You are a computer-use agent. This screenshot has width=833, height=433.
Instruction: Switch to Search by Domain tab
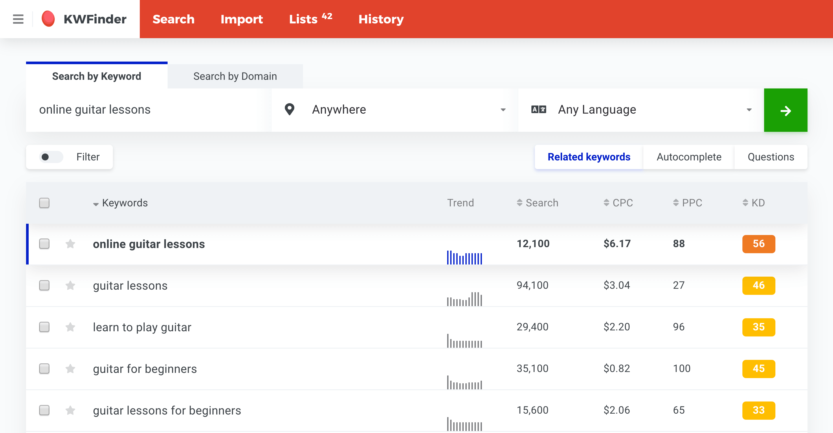[x=235, y=76]
